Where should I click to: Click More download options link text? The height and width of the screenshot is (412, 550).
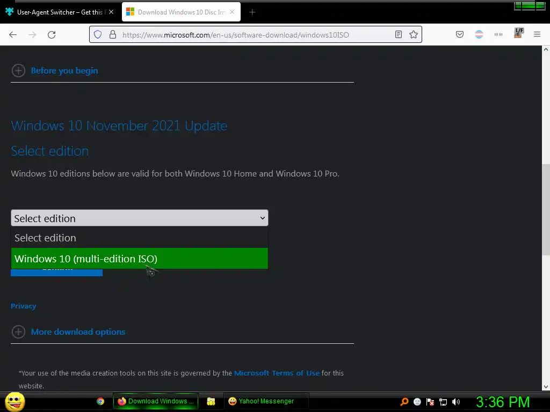pos(78,332)
